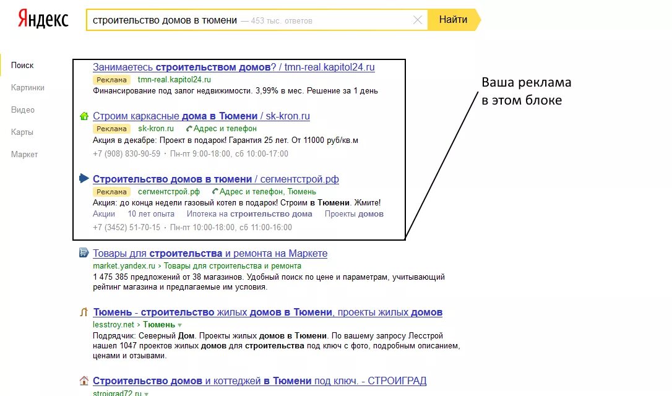This screenshot has height=396, width=672.
Task: Switch to the Картинки tab
Action: tap(28, 87)
